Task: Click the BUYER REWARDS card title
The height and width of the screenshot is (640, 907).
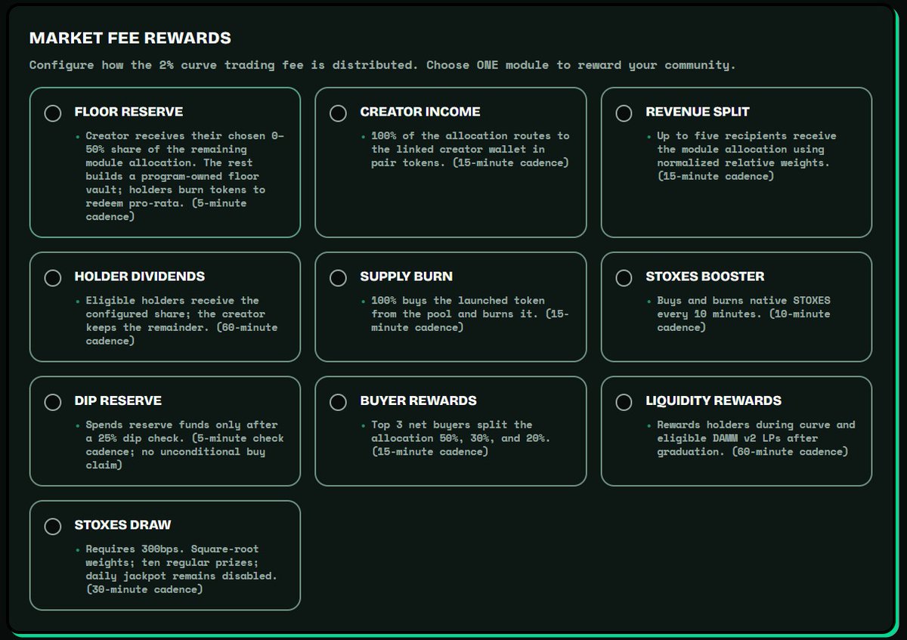Action: tap(419, 400)
